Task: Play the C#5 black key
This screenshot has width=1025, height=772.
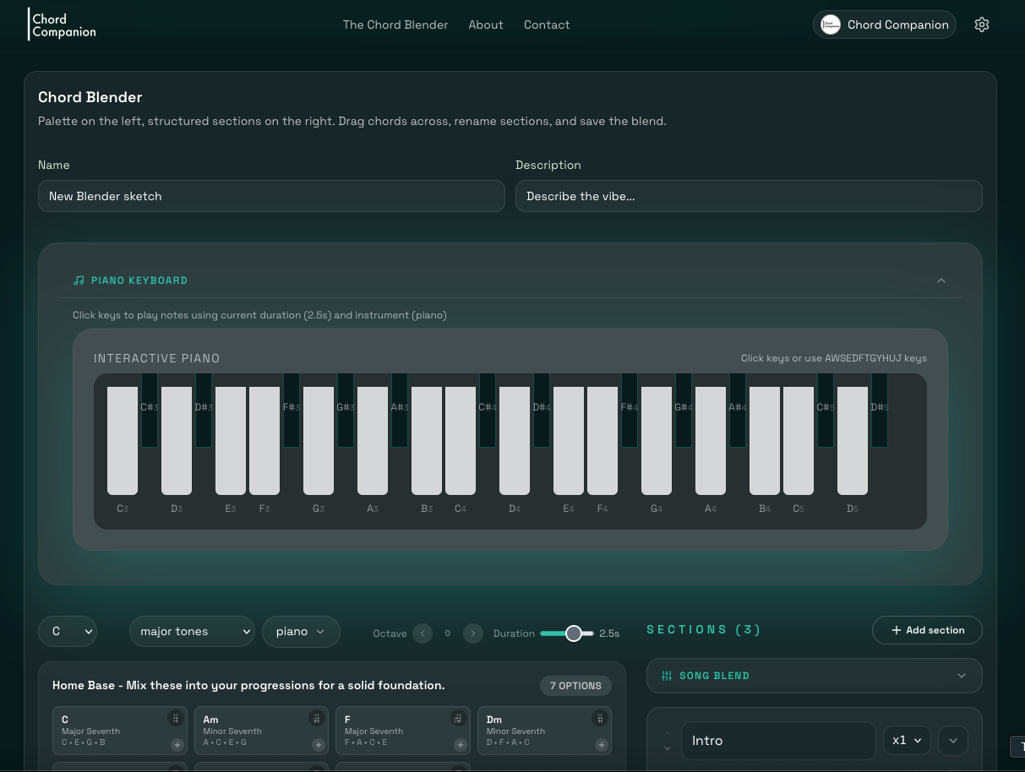Action: (826, 410)
